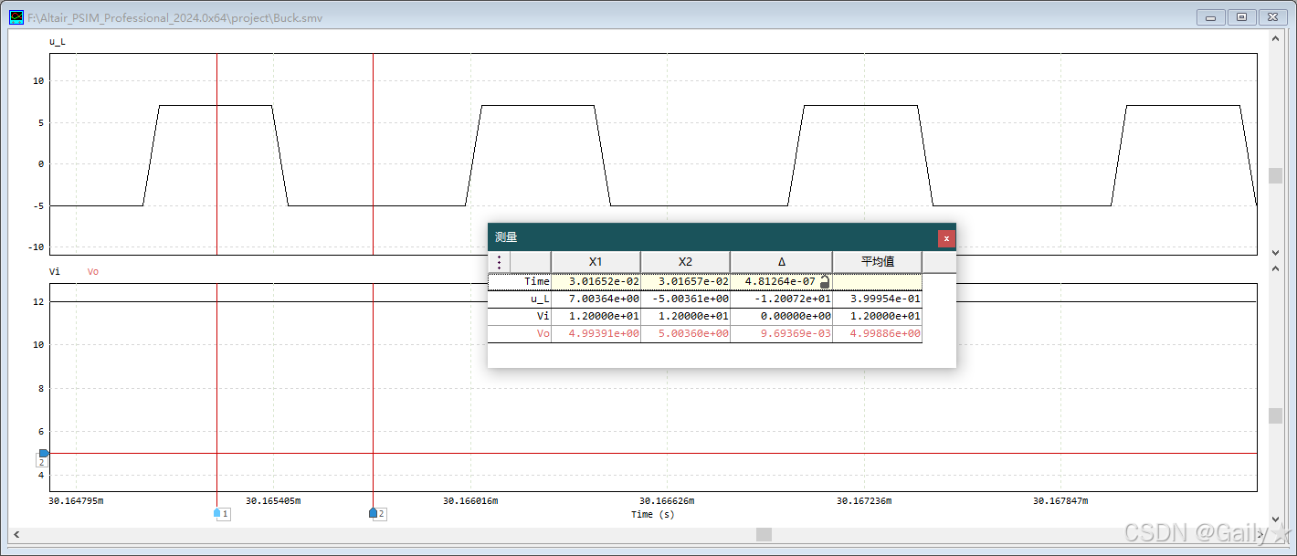Click the Time X2 value 3.01657e-02
Screen dimensions: 1297x556
tap(694, 282)
